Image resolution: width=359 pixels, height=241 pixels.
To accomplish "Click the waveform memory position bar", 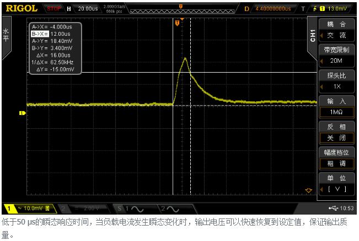I will (180, 8).
